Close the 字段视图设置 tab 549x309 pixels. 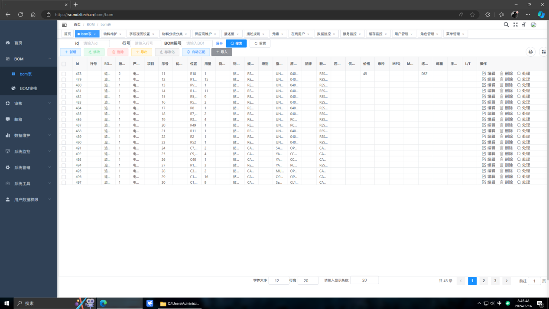[x=153, y=34]
